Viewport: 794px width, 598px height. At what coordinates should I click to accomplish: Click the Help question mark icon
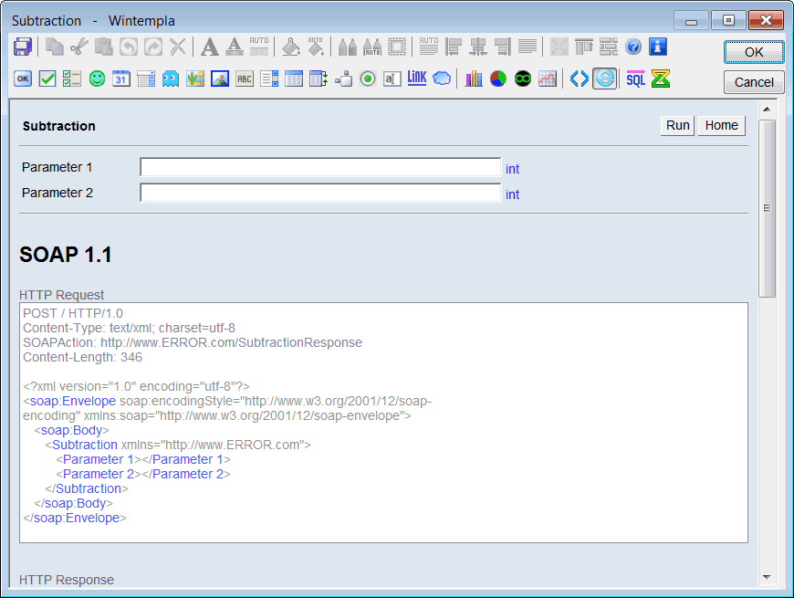[633, 47]
